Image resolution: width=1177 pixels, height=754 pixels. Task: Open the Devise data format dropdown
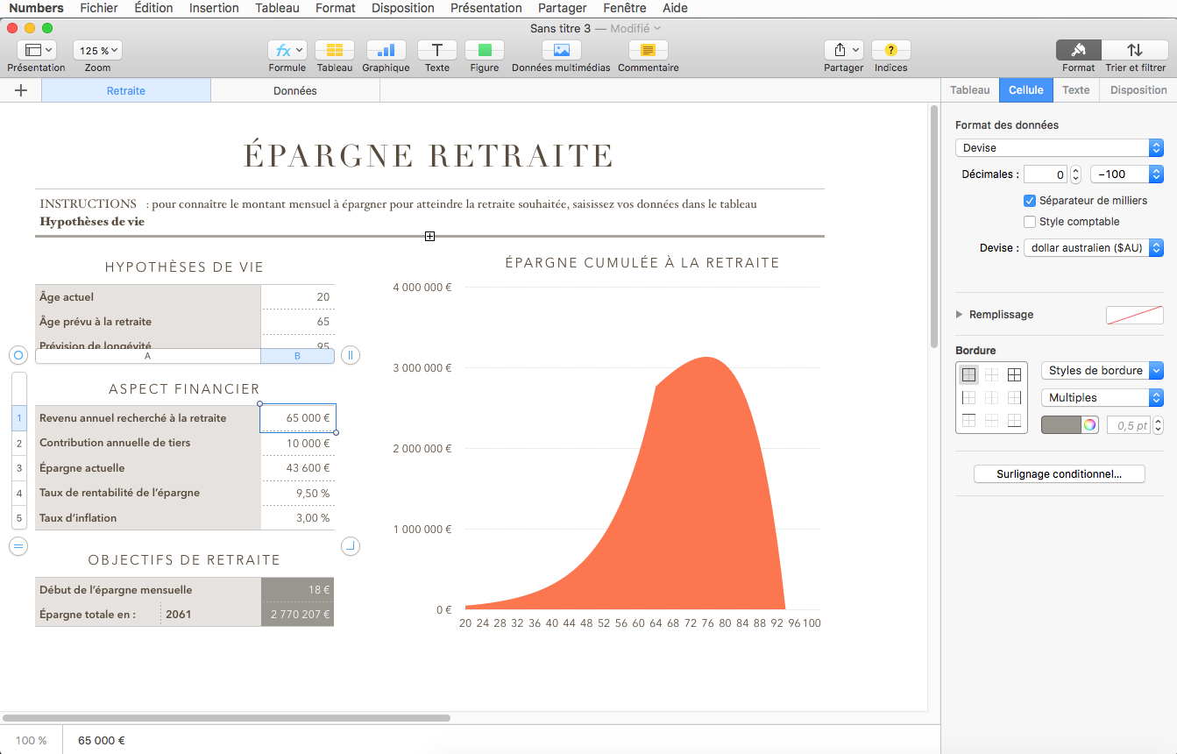point(1059,148)
